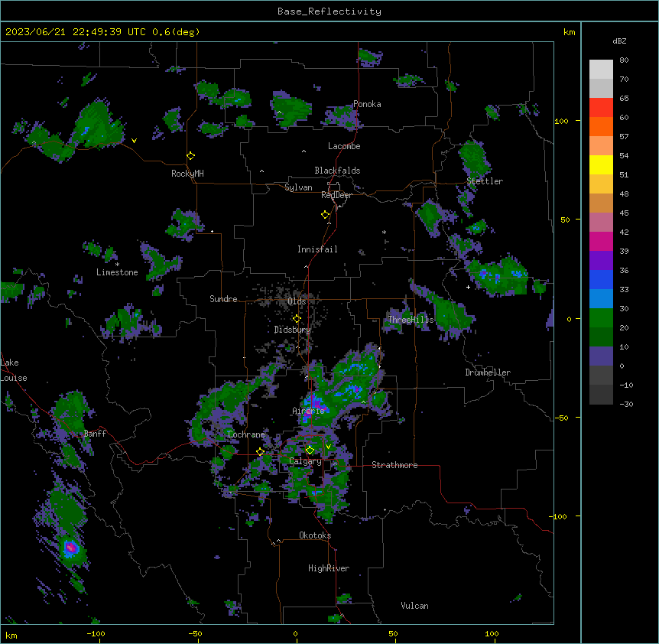Image resolution: width=659 pixels, height=644 pixels.
Task: Pick the light grey 70-80 dBZ legend swatch
Action: coord(601,70)
